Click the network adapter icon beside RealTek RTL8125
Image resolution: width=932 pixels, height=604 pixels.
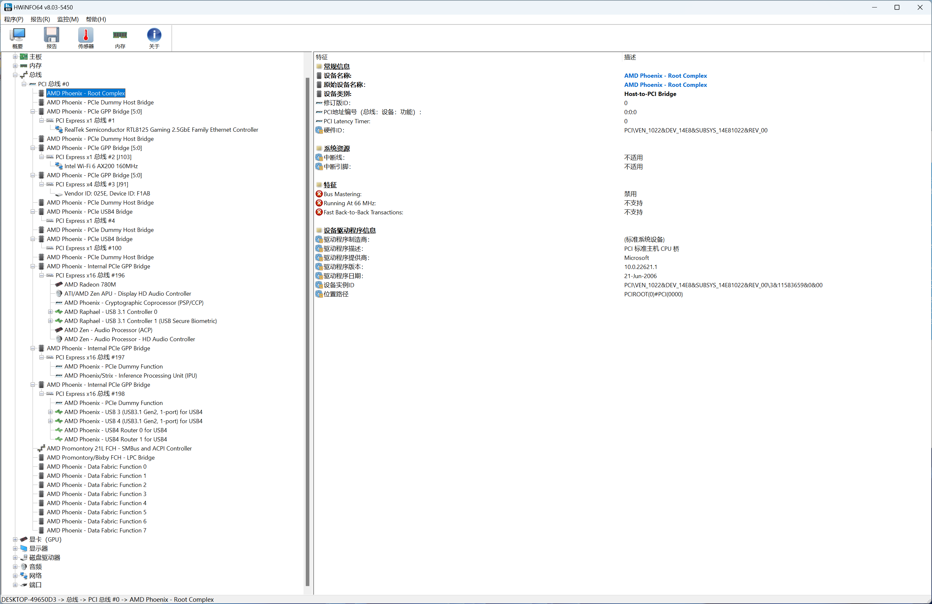[59, 129]
